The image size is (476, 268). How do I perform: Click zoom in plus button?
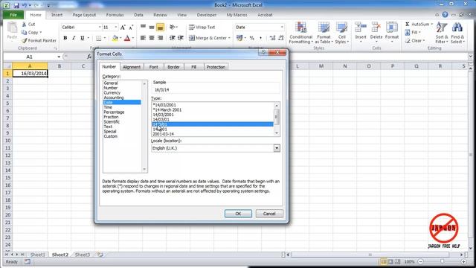point(463,261)
